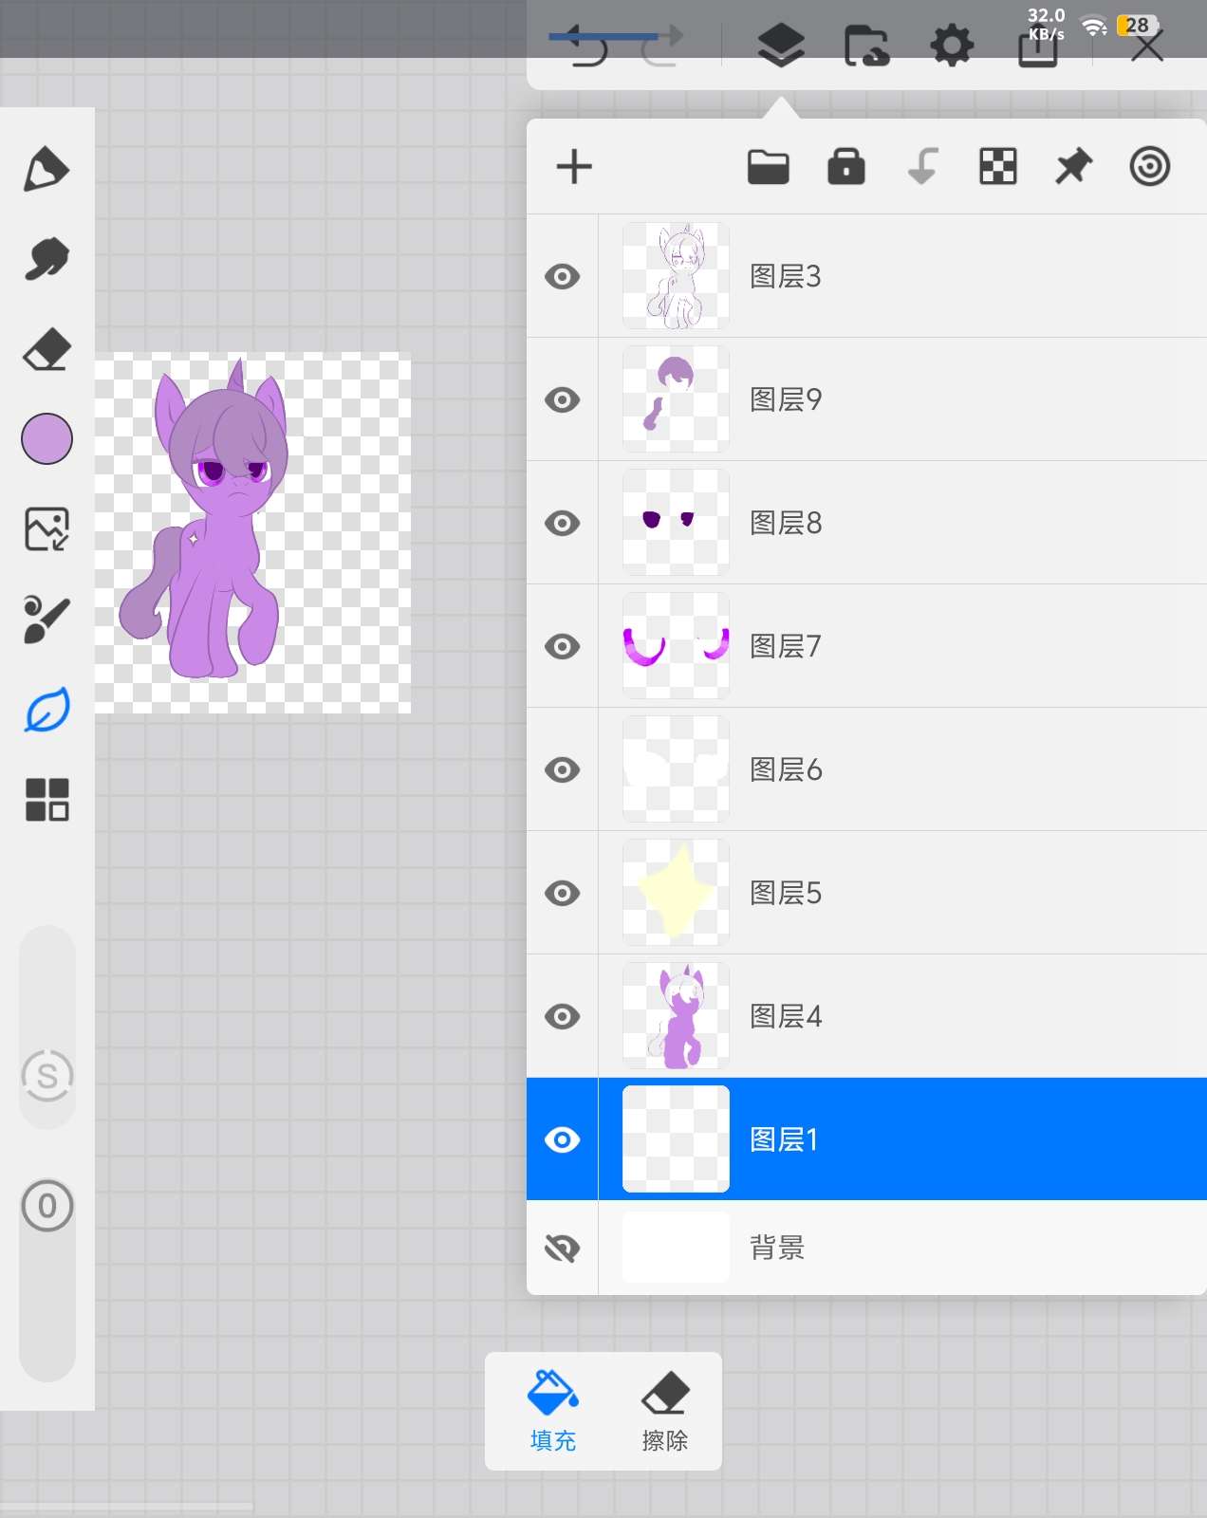This screenshot has height=1518, width=1207.
Task: Hide layer 图层1 with eye icon
Action: (563, 1139)
